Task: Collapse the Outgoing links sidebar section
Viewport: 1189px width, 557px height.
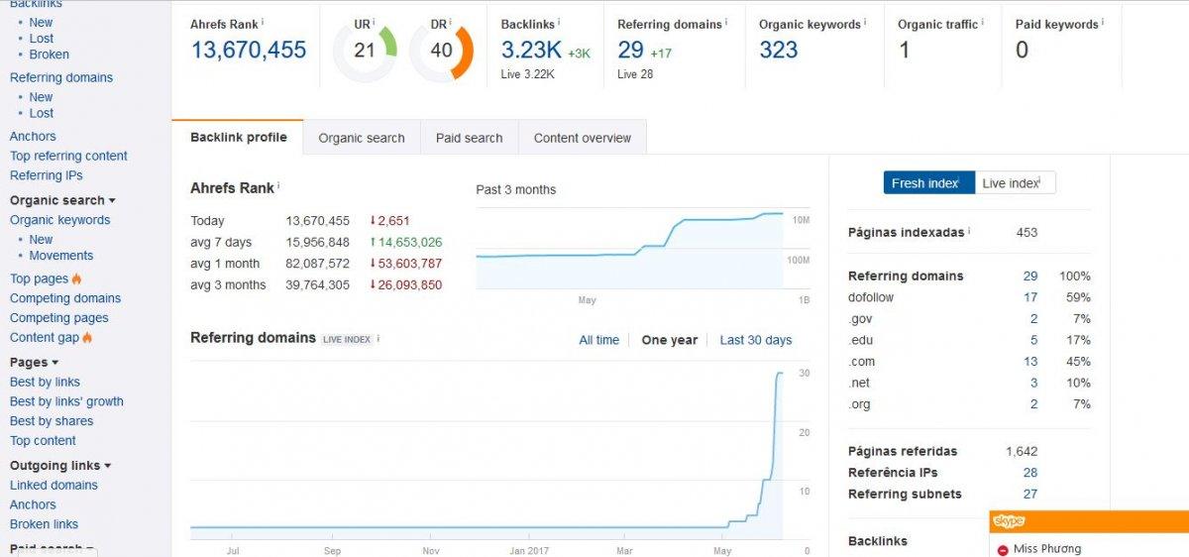Action: point(60,466)
